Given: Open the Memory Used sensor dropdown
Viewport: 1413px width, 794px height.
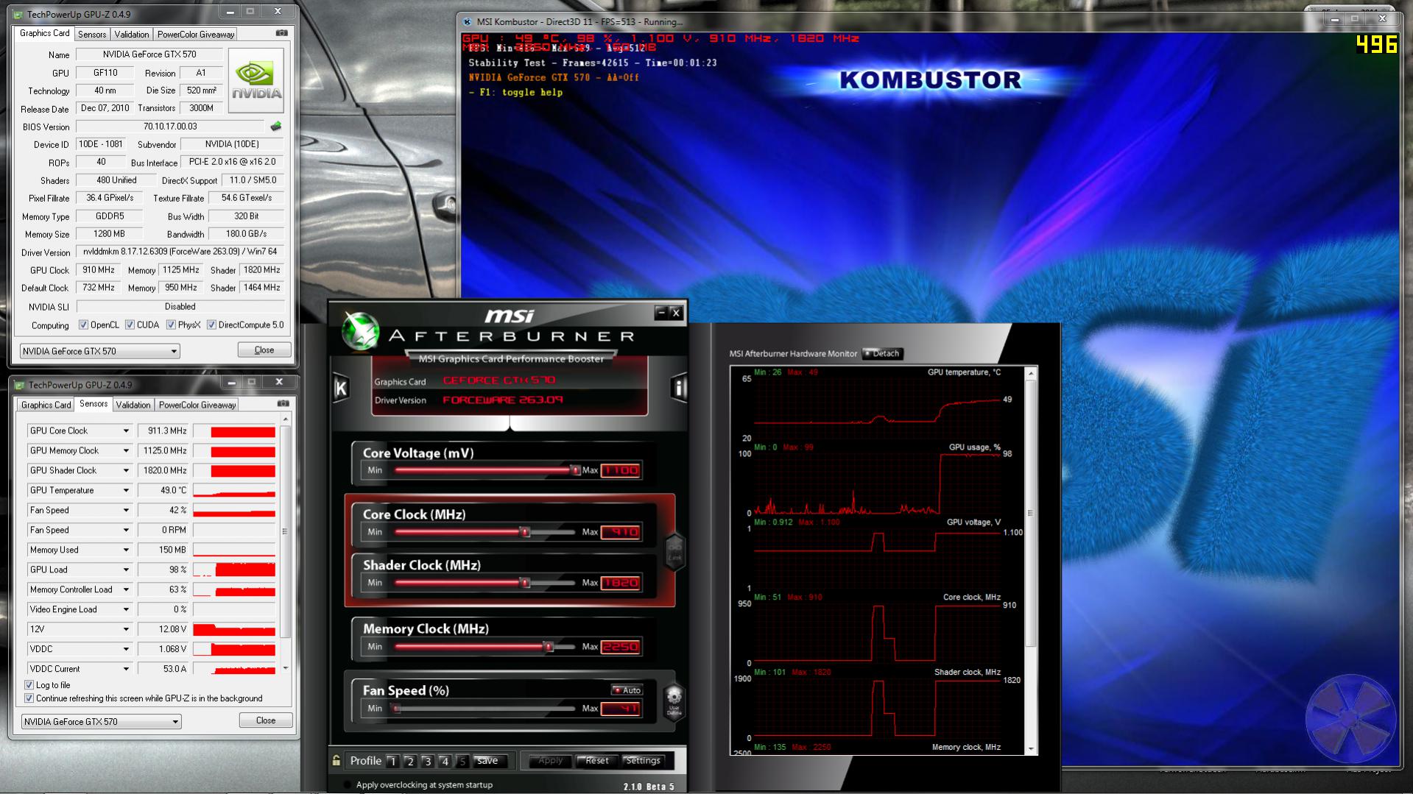Looking at the screenshot, I should coord(126,550).
